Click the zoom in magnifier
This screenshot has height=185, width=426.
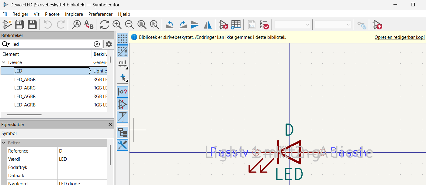tap(117, 25)
